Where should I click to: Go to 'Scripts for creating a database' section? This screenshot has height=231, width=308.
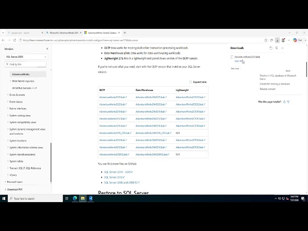(275, 84)
